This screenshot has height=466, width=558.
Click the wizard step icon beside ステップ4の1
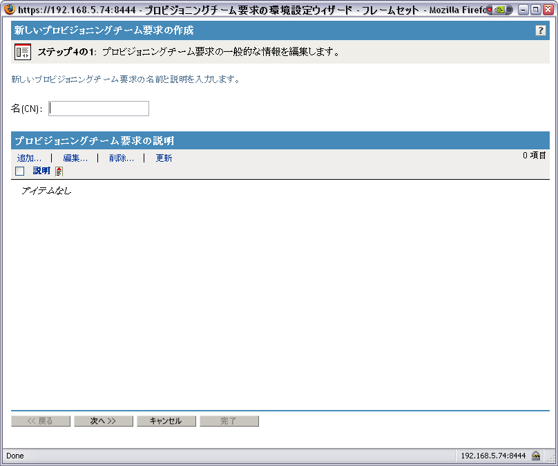point(23,52)
